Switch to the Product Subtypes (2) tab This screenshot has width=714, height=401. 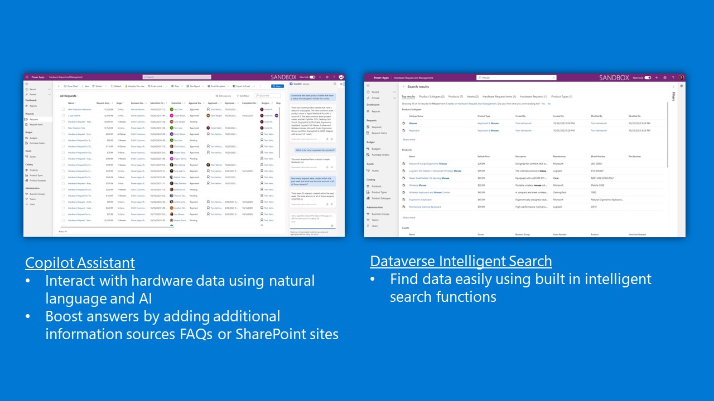point(432,96)
